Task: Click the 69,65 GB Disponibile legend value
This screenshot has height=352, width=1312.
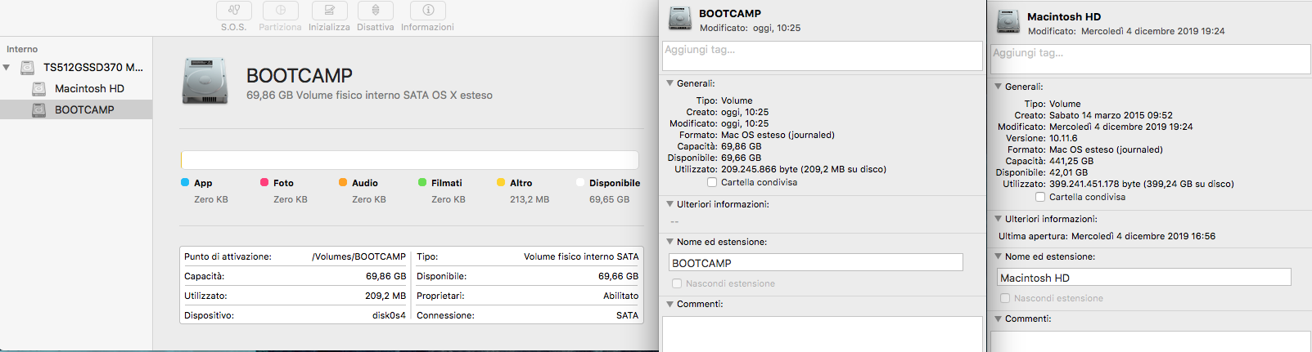Action: (x=609, y=199)
